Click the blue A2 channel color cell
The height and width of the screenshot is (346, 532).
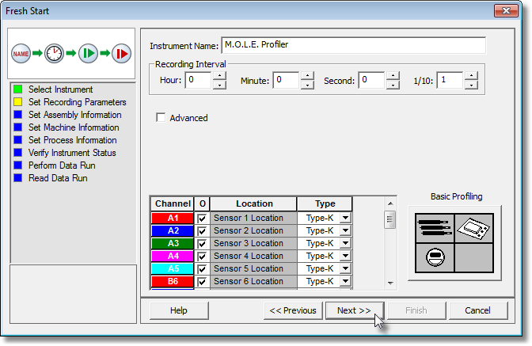click(173, 230)
